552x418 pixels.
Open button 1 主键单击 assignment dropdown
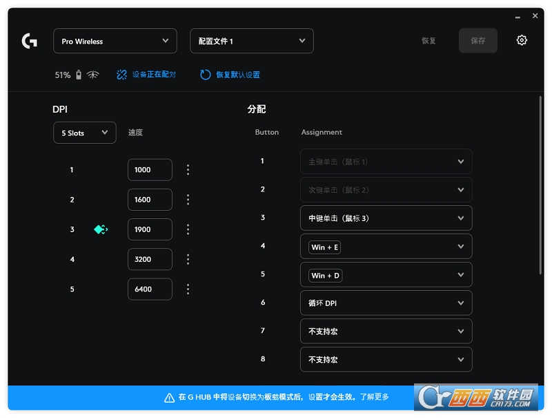[x=386, y=162]
